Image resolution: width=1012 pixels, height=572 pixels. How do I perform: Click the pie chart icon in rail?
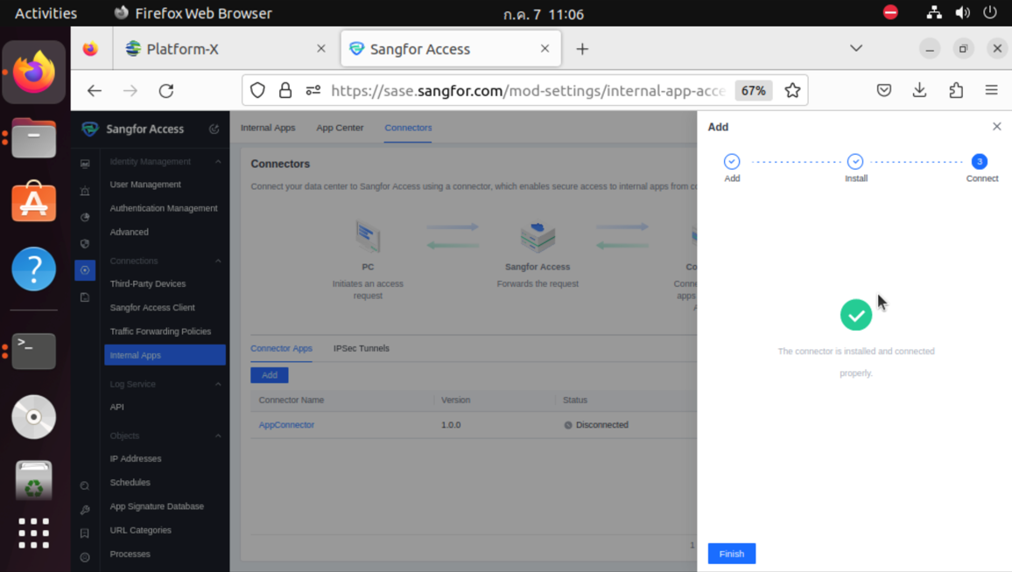[x=85, y=217]
